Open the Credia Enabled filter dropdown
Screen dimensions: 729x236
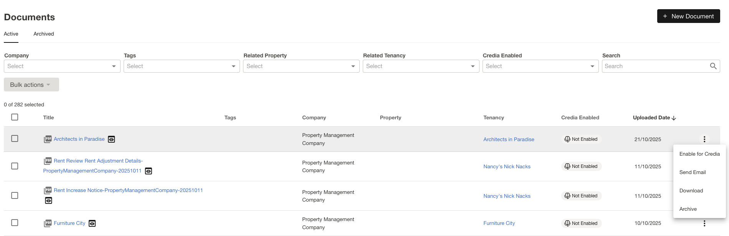(x=540, y=66)
